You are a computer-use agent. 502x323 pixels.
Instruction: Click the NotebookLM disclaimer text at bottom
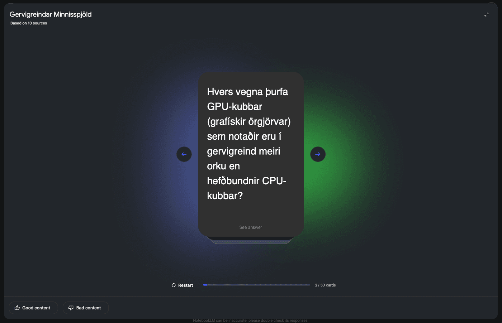tap(250, 320)
